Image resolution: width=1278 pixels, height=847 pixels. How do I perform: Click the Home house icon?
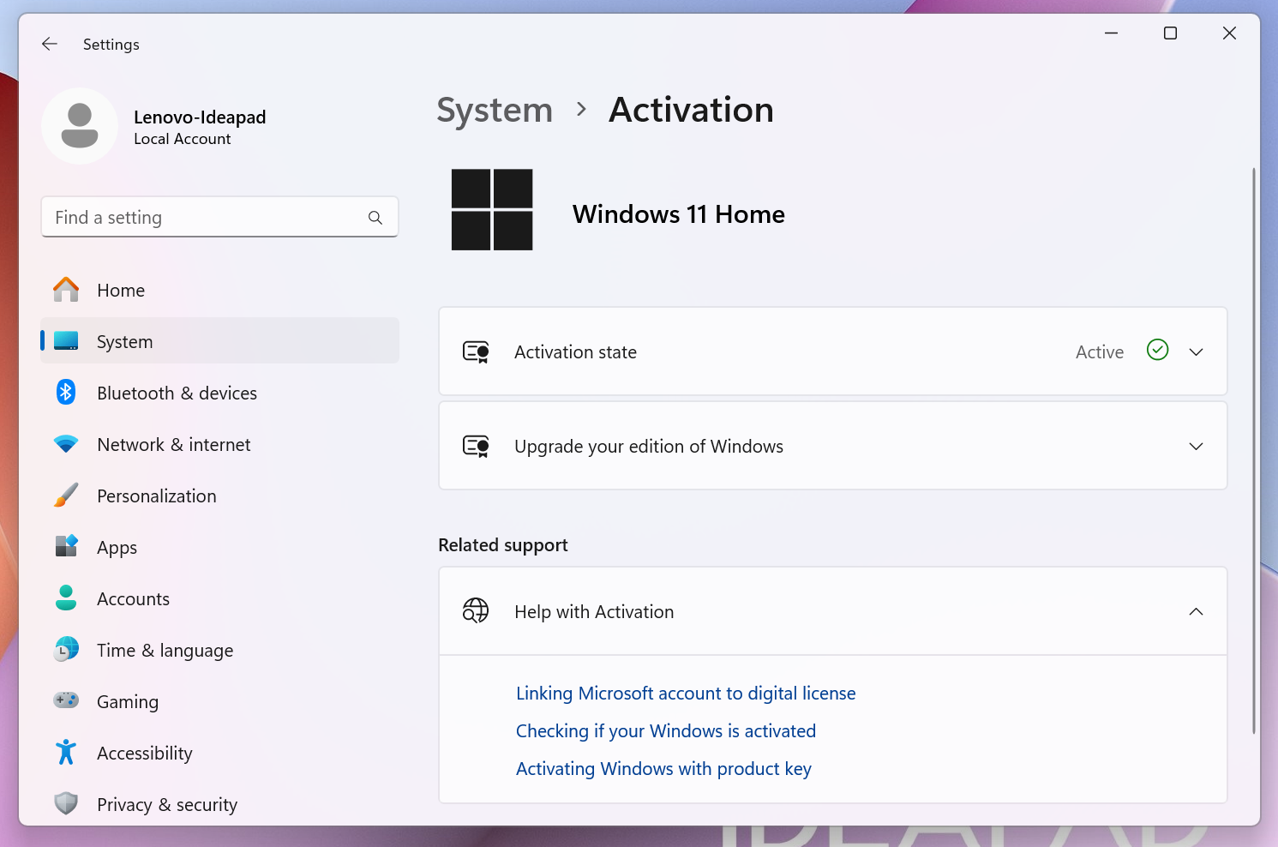[x=66, y=290]
